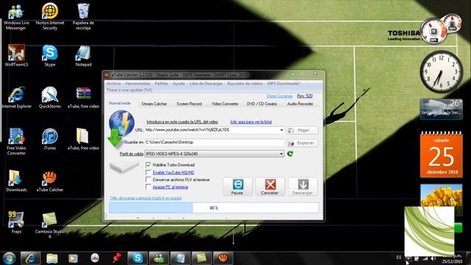This screenshot has width=471, height=265.
Task: Toggle Habilitar Turbo Download checkbox
Action: click(148, 165)
